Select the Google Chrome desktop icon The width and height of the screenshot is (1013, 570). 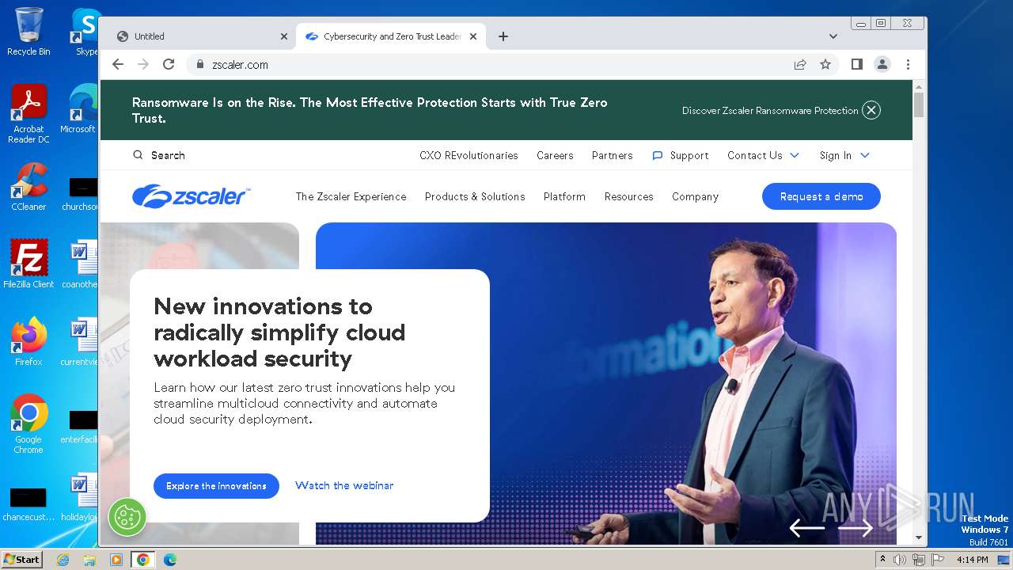coord(28,424)
